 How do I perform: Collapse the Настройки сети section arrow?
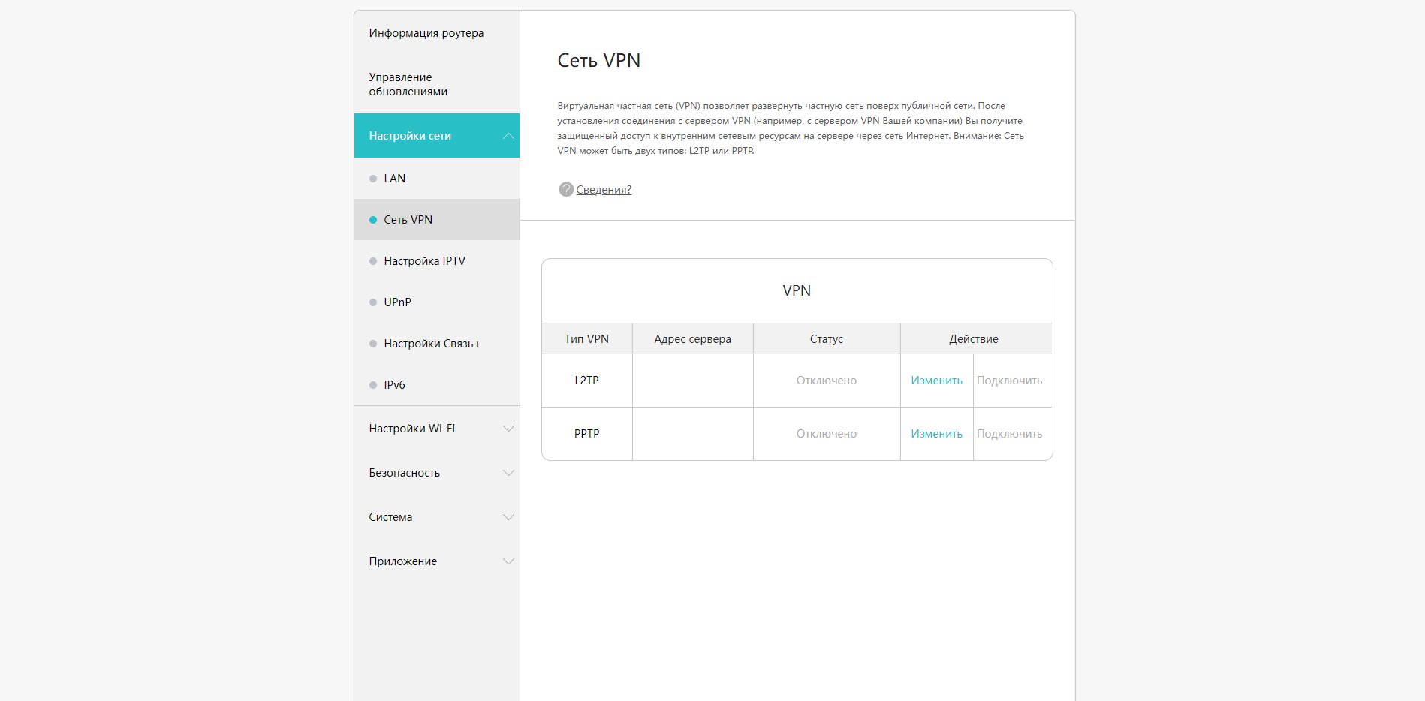[x=508, y=136]
